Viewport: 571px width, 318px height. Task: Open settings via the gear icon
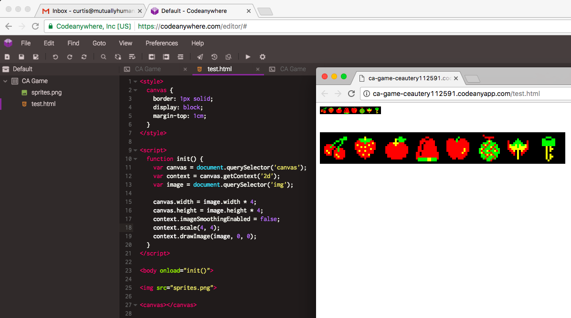(262, 57)
